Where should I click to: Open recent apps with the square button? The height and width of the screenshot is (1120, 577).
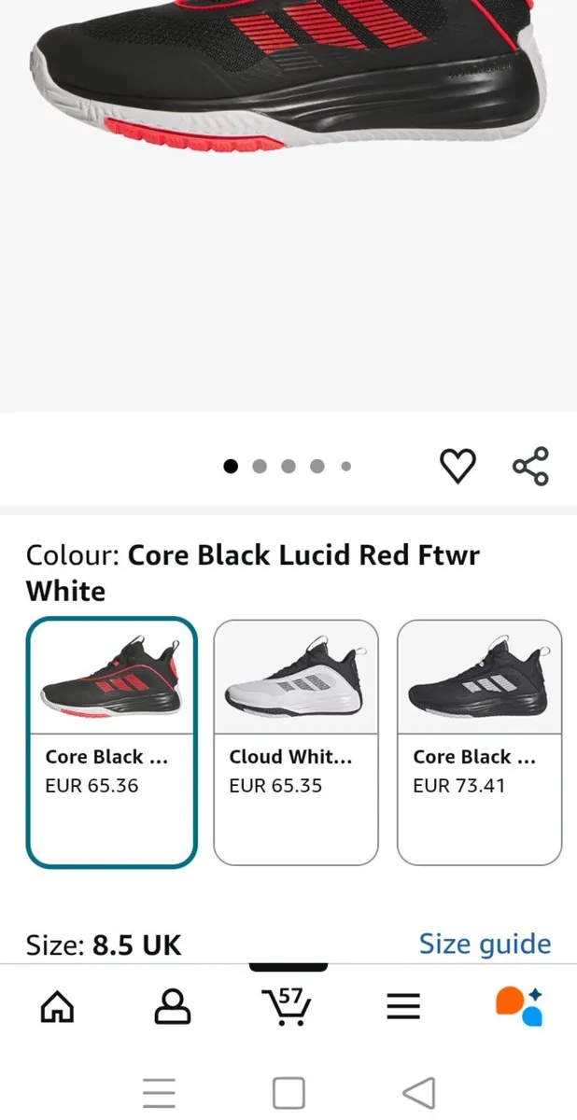pos(288,1092)
